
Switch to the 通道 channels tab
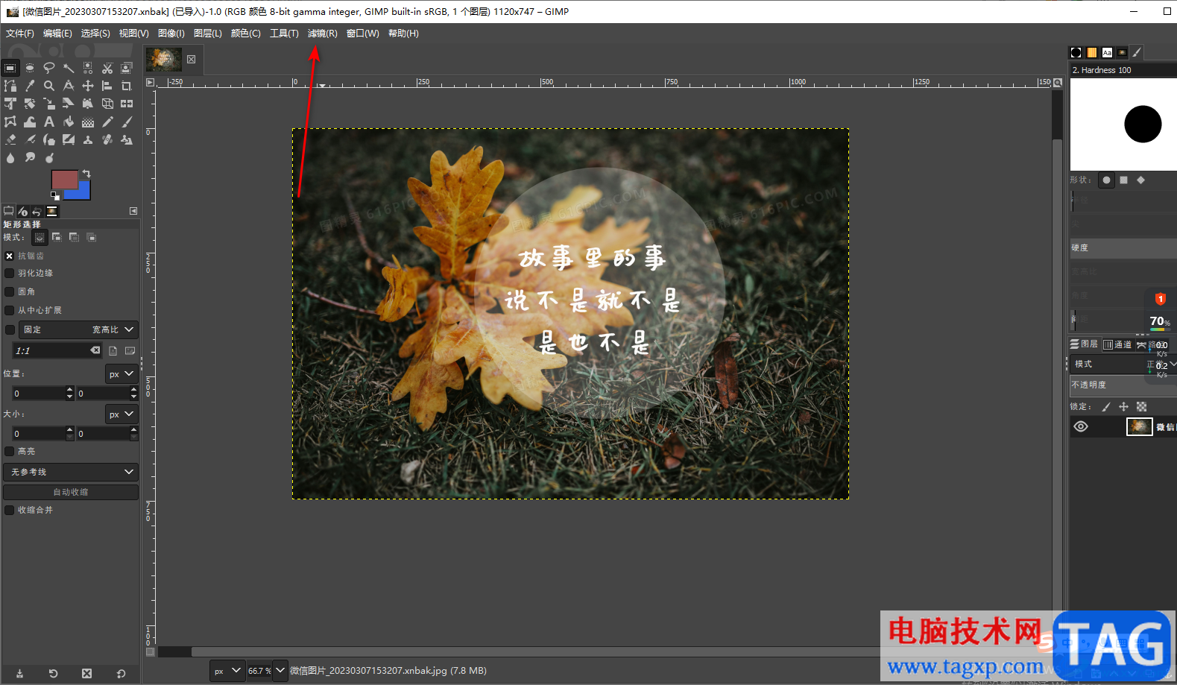1117,344
